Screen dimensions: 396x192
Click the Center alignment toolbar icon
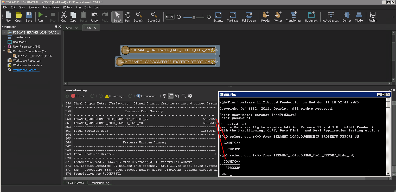(347, 17)
